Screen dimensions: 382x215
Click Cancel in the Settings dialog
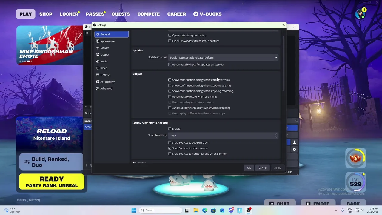point(262,168)
